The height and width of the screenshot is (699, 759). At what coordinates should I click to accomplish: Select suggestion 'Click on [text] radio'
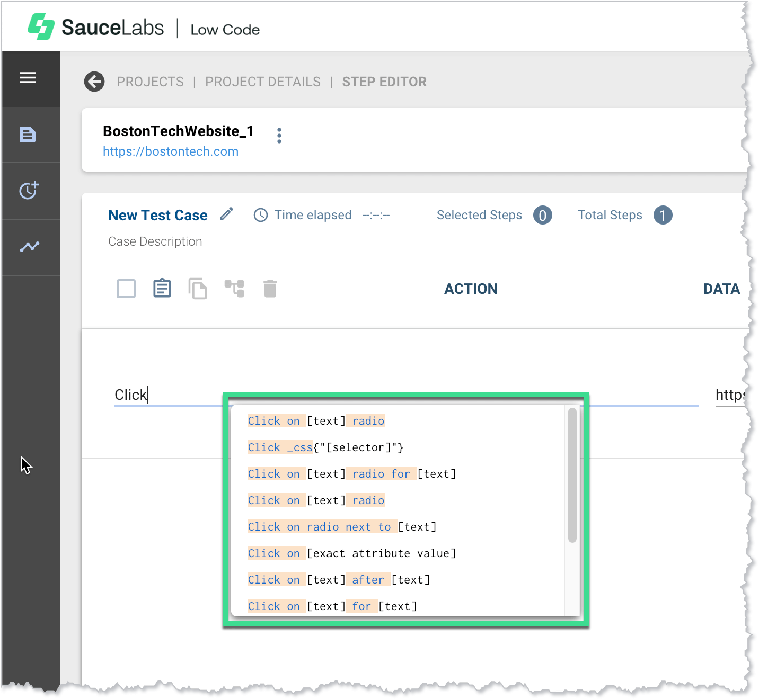click(x=316, y=420)
